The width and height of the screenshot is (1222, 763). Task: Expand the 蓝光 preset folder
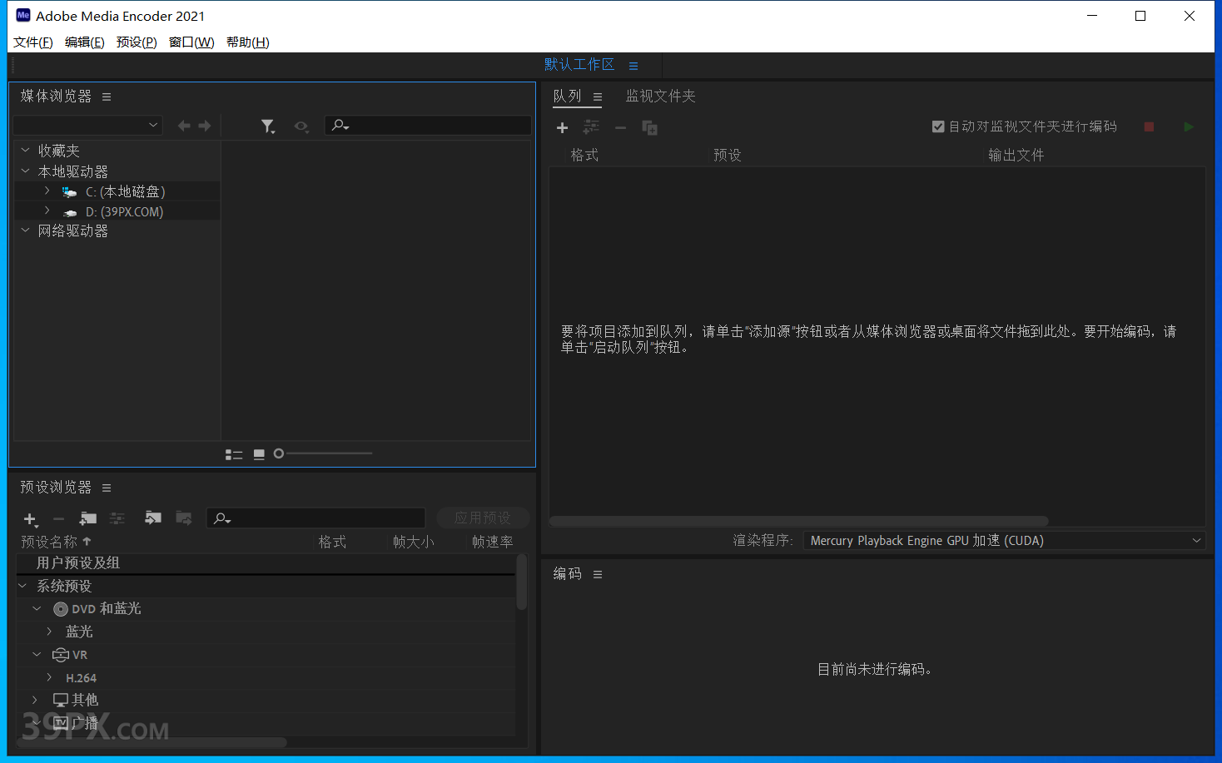coord(49,632)
